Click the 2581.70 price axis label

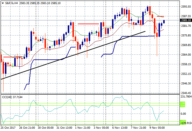coord(186,26)
